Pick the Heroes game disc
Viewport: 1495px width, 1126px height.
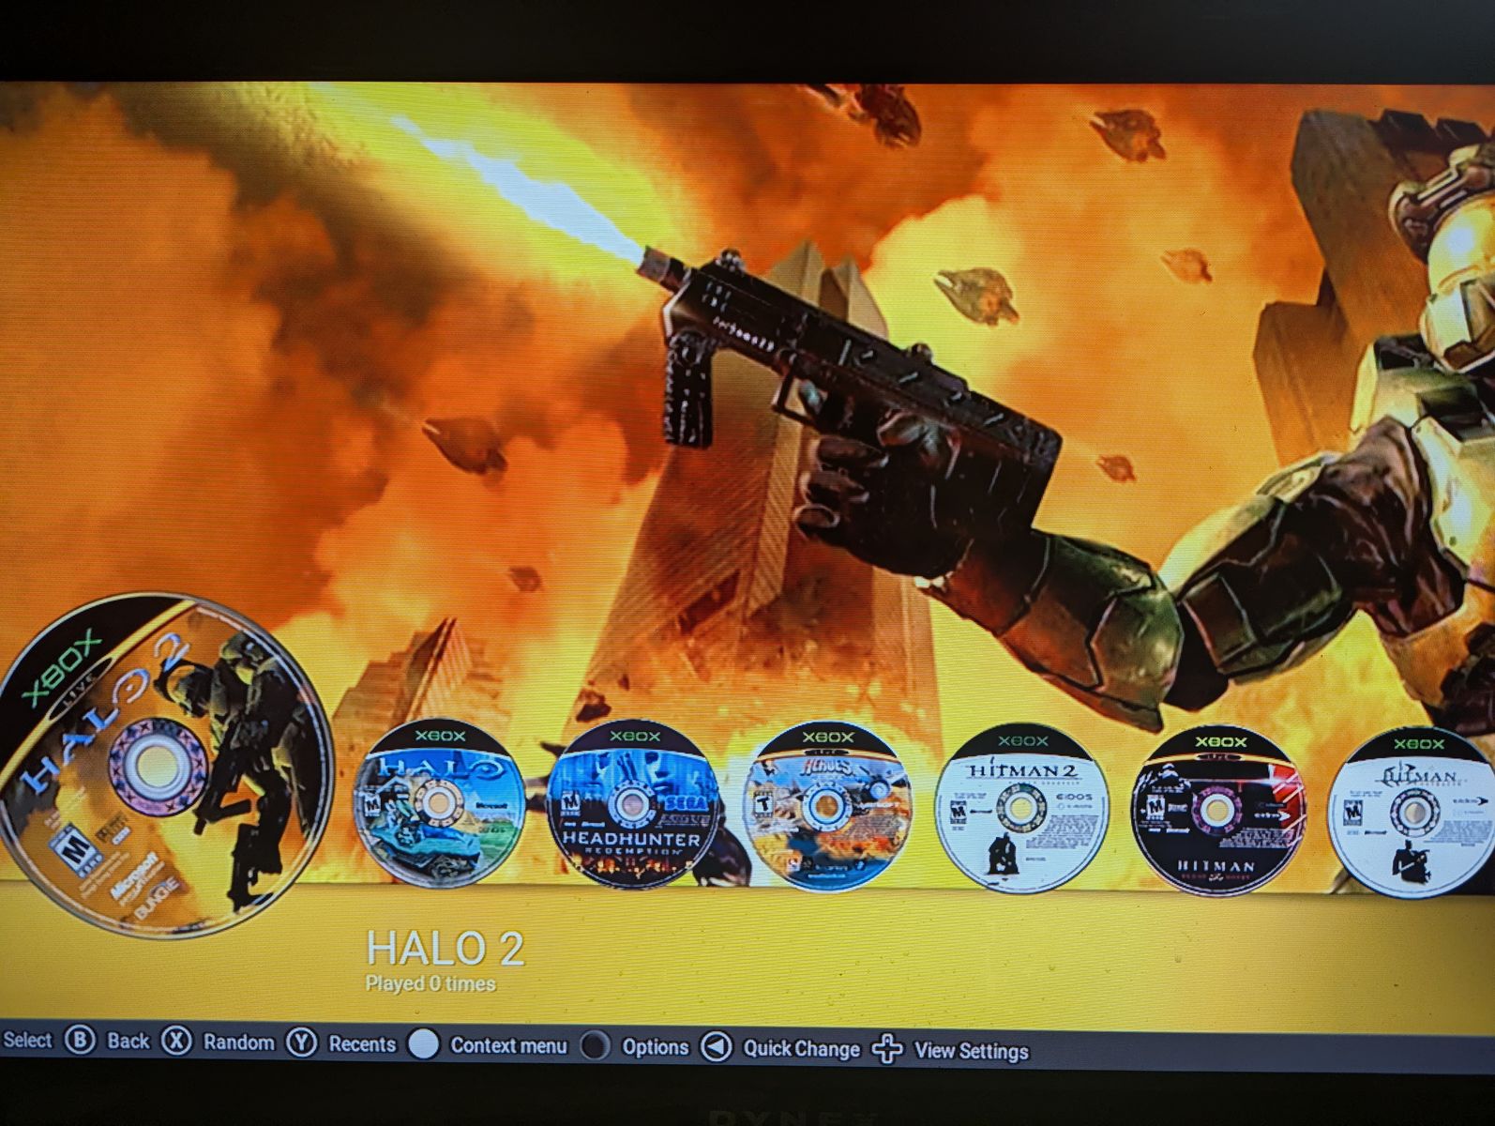tap(828, 805)
